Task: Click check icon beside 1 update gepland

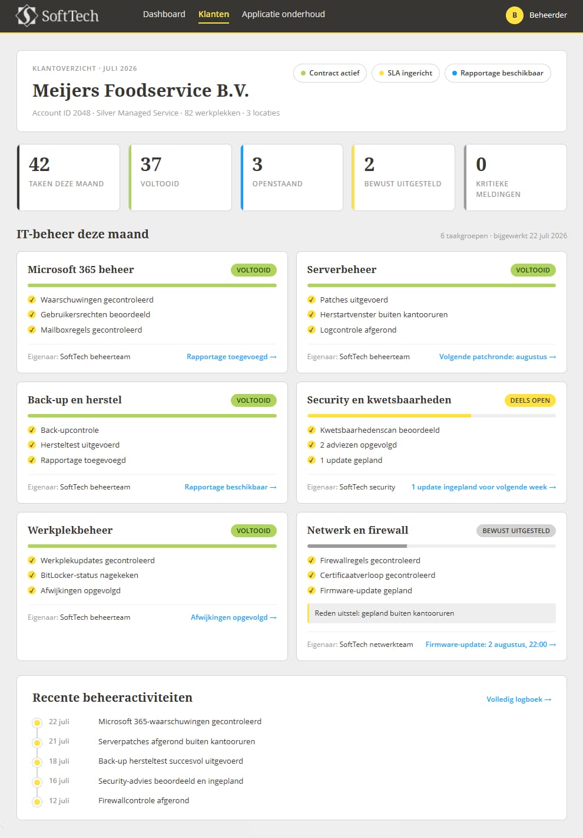Action: (312, 460)
